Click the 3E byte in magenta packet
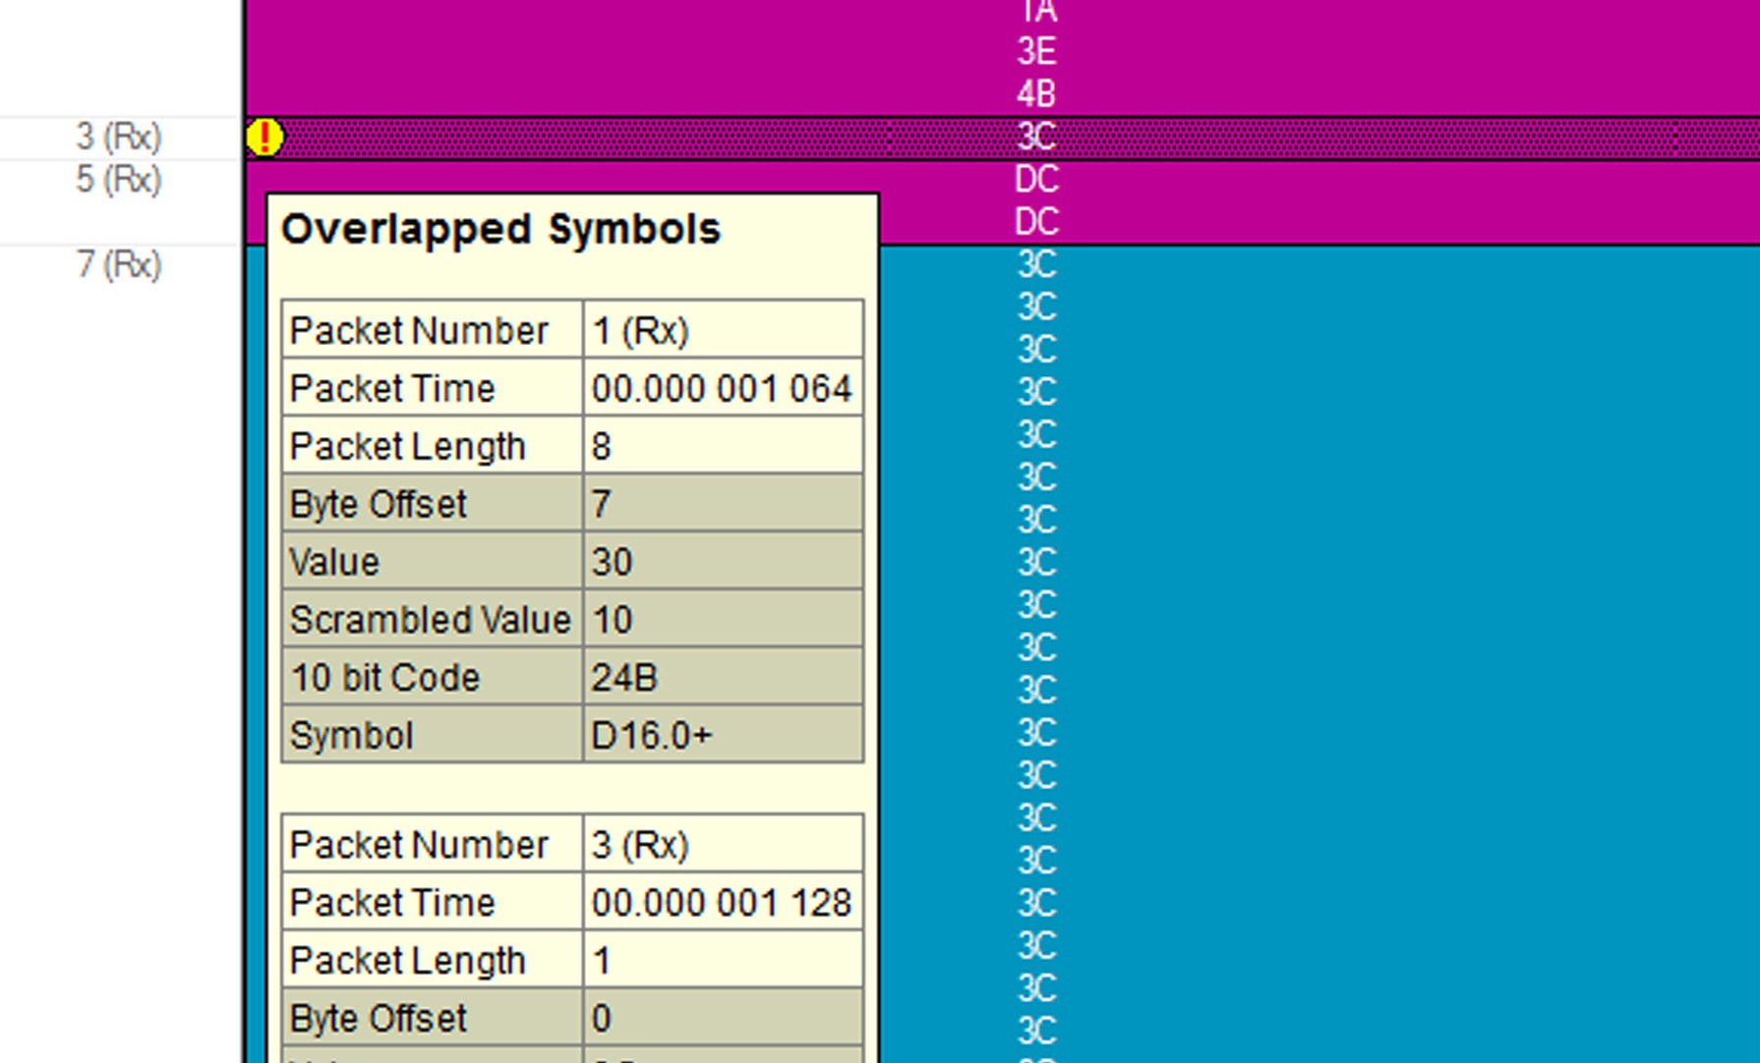The height and width of the screenshot is (1063, 1760). pos(1036,51)
